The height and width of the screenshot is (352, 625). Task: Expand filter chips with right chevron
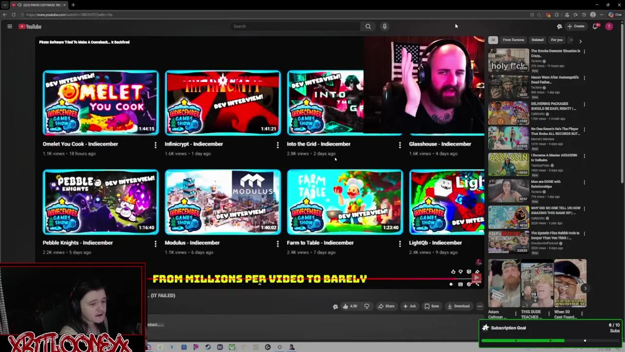tap(580, 41)
